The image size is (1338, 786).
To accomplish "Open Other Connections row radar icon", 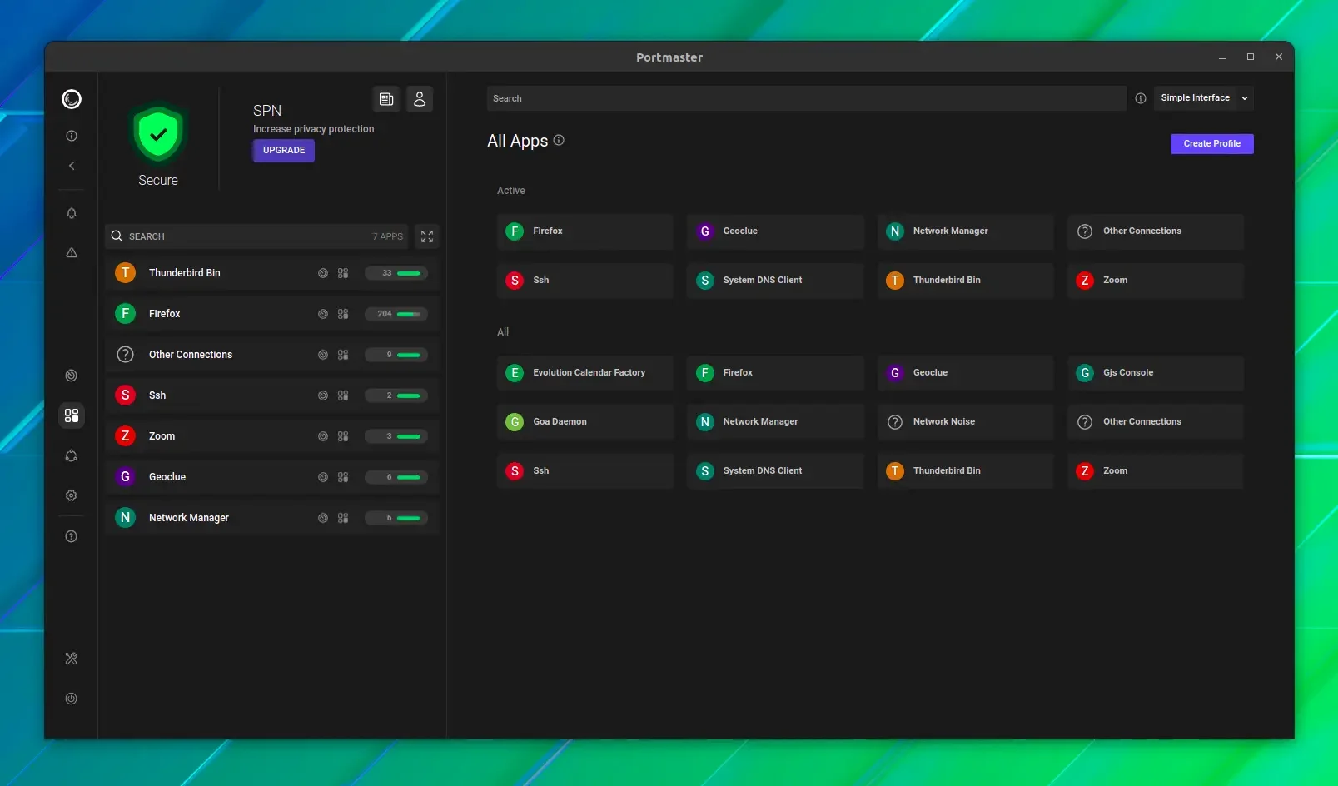I will click(323, 355).
